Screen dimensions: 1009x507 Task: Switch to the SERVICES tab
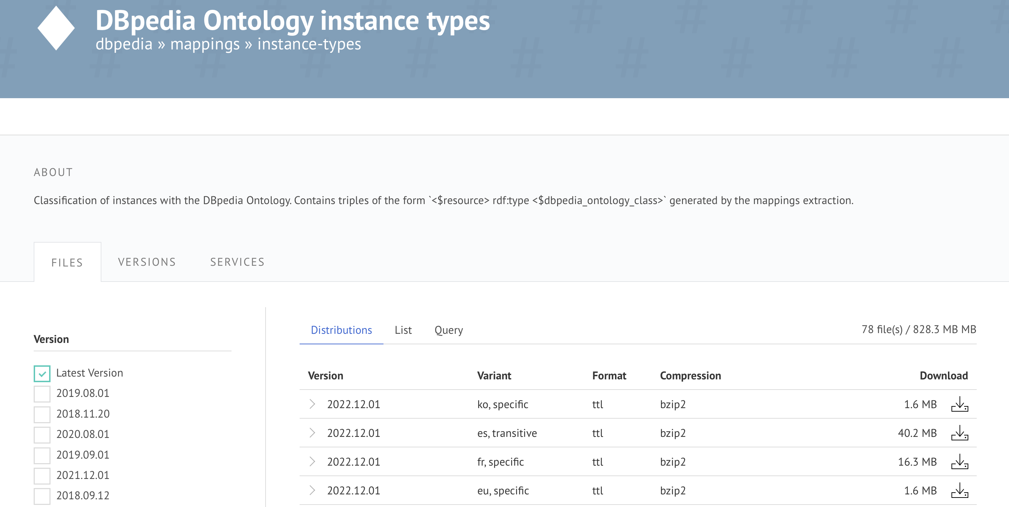[238, 262]
